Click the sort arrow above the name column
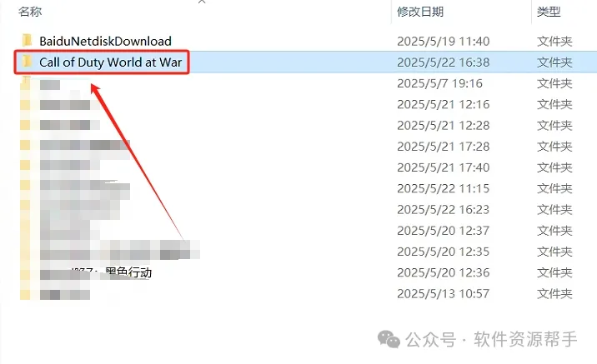 [x=202, y=2]
